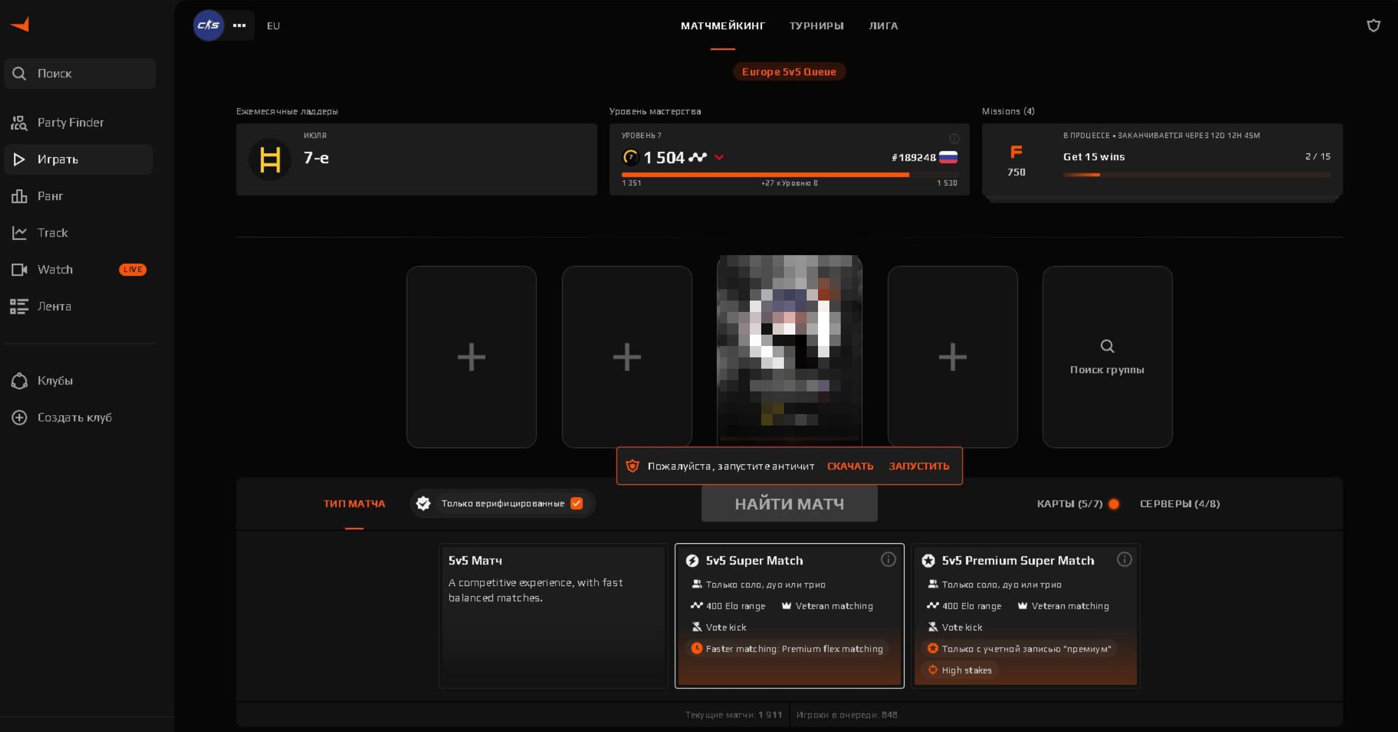This screenshot has width=1398, height=732.
Task: Click skill level info icon
Action: tap(953, 138)
